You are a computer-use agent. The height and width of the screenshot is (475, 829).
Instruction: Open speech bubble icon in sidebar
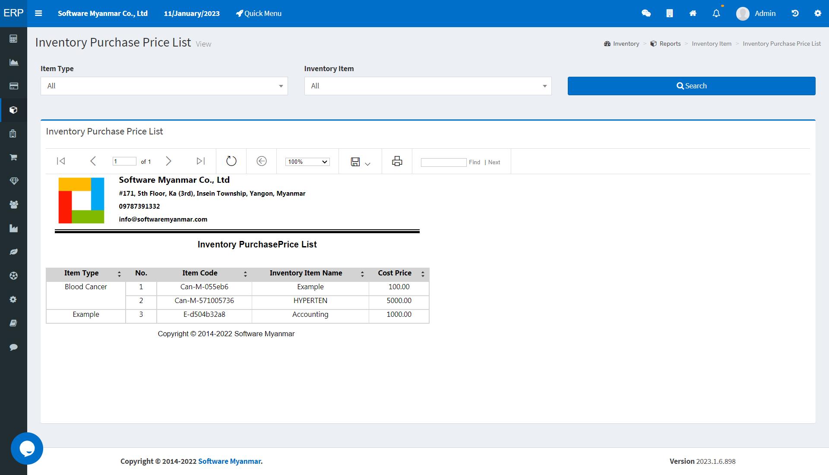(x=13, y=347)
